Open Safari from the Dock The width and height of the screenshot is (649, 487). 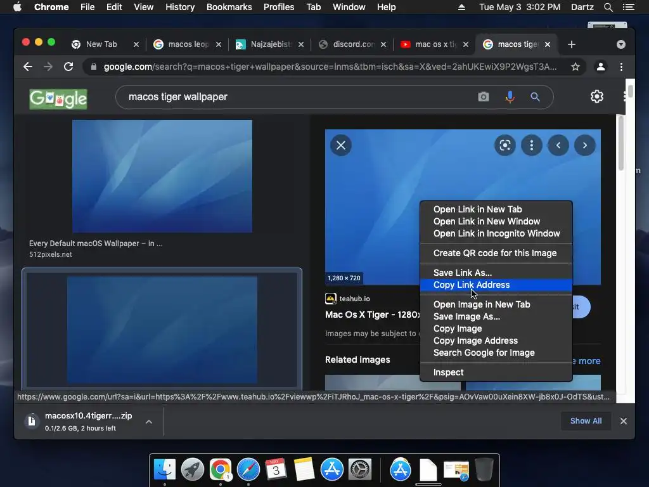pyautogui.click(x=248, y=470)
